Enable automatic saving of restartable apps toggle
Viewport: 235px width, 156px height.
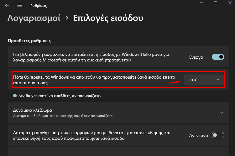218,135
